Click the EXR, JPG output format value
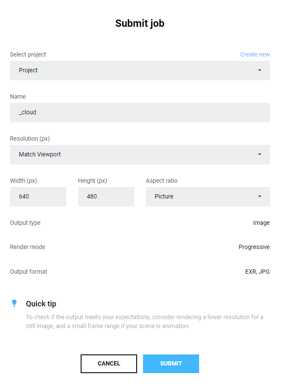Screen dimensions: 281x388 point(257,272)
